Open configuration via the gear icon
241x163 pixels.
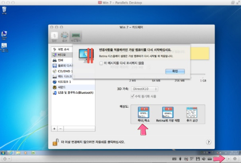(x=235, y=159)
